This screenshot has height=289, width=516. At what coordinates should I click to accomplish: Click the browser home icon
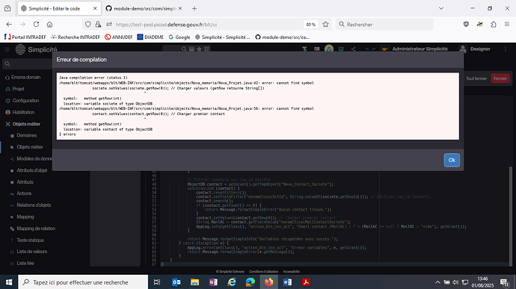coord(49,25)
